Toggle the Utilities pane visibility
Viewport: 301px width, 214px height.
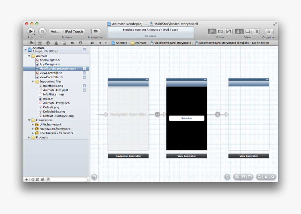[255, 31]
